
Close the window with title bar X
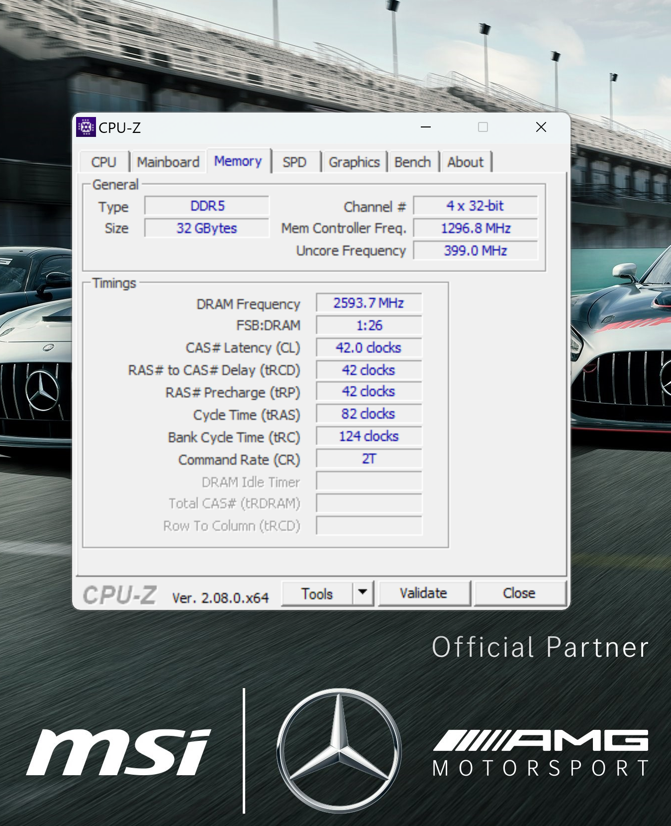pyautogui.click(x=541, y=127)
